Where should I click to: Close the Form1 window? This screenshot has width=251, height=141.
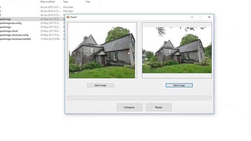coord(209,17)
